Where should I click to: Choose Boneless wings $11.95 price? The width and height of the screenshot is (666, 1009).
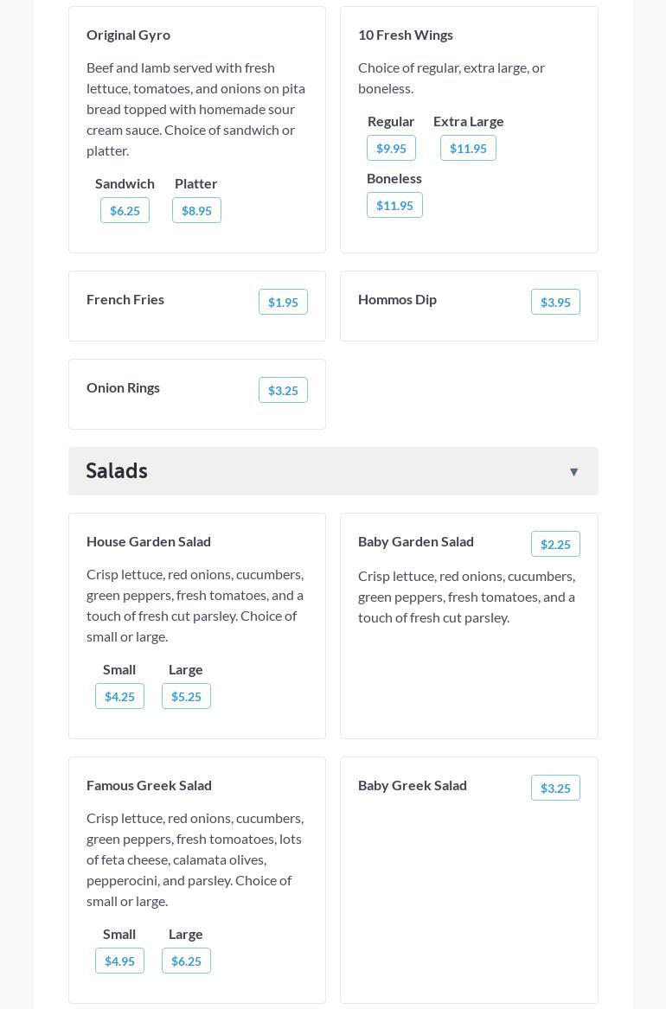[x=394, y=205]
